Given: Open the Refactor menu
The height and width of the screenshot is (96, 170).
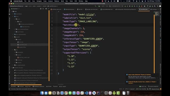Looking at the screenshot, I should tap(57, 1).
